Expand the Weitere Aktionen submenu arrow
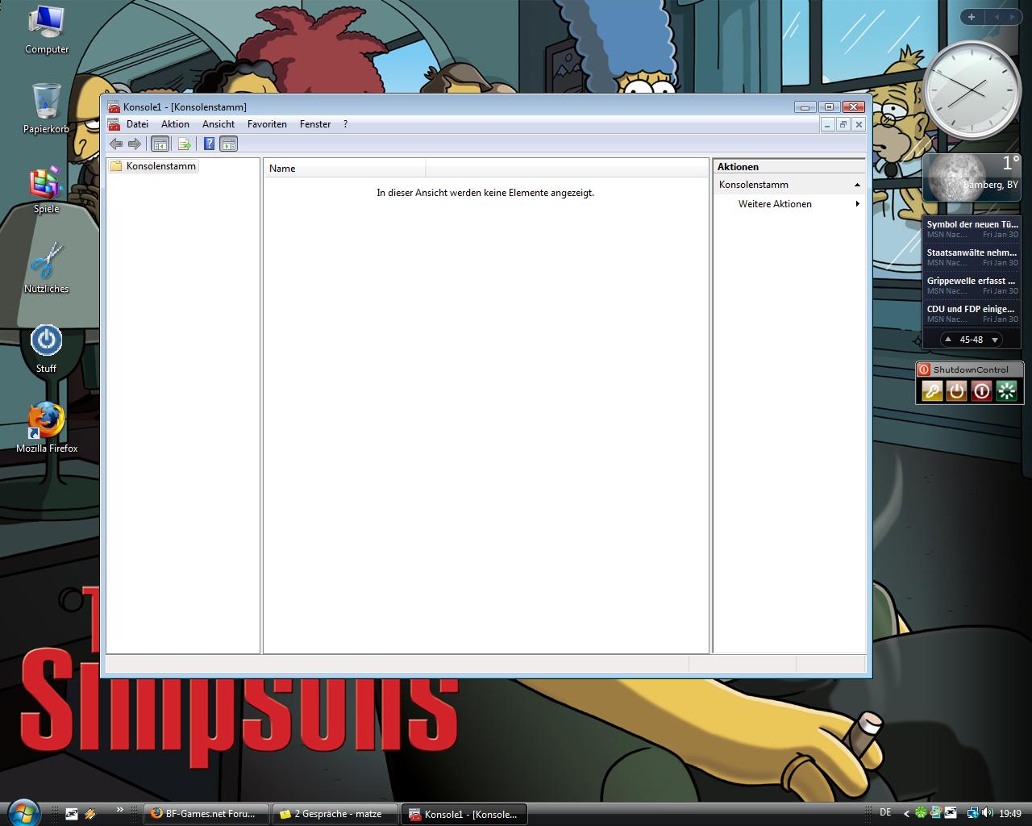Screen dimensions: 1032x826 857,204
